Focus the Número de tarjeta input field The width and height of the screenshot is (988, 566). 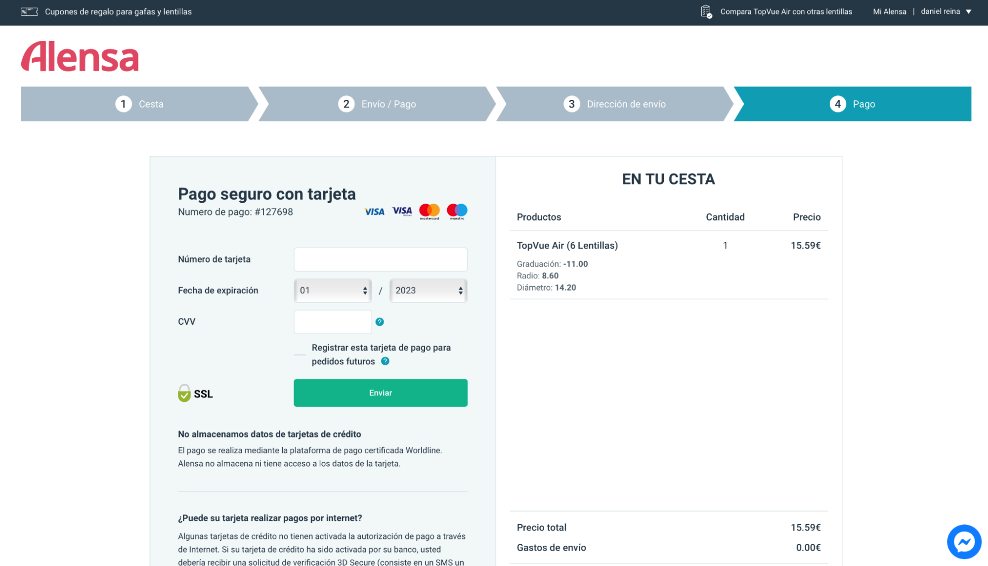pos(381,260)
